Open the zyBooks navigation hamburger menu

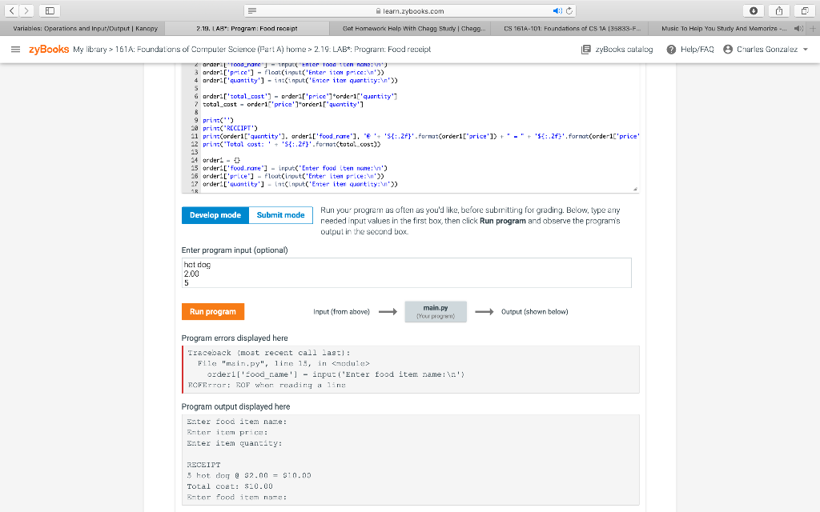click(x=15, y=48)
